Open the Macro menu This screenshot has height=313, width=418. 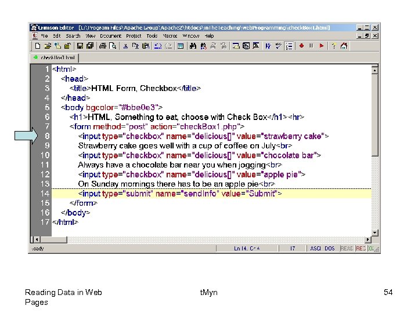pos(170,36)
